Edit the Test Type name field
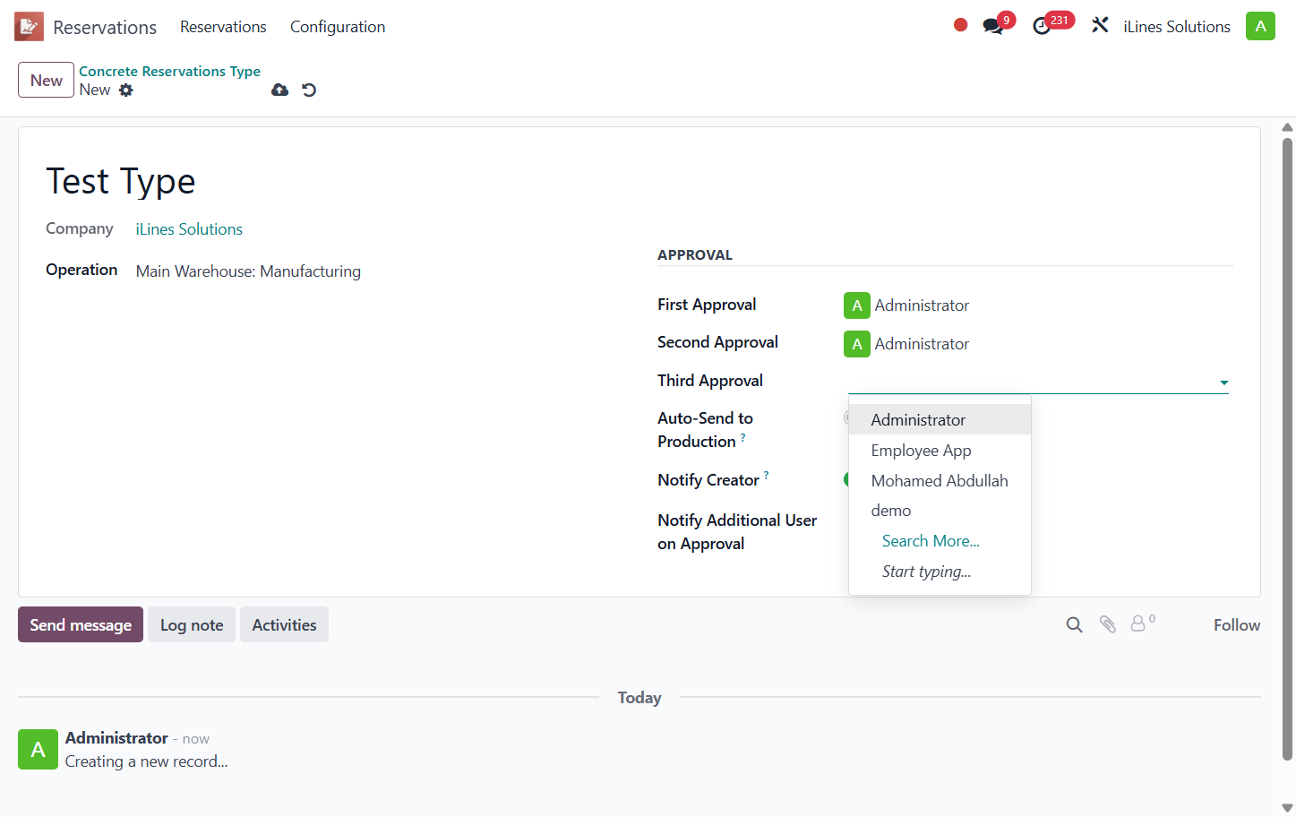 tap(121, 182)
